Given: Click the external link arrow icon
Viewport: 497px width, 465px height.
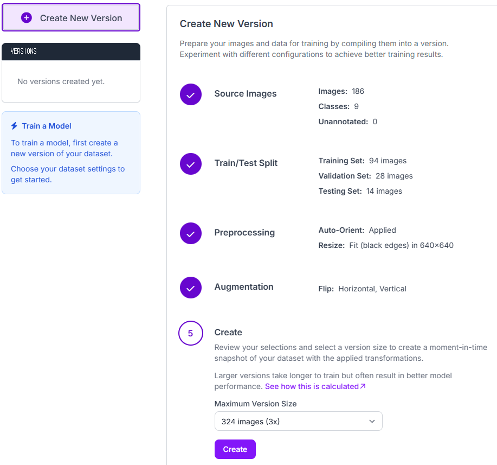Looking at the screenshot, I should click(363, 386).
